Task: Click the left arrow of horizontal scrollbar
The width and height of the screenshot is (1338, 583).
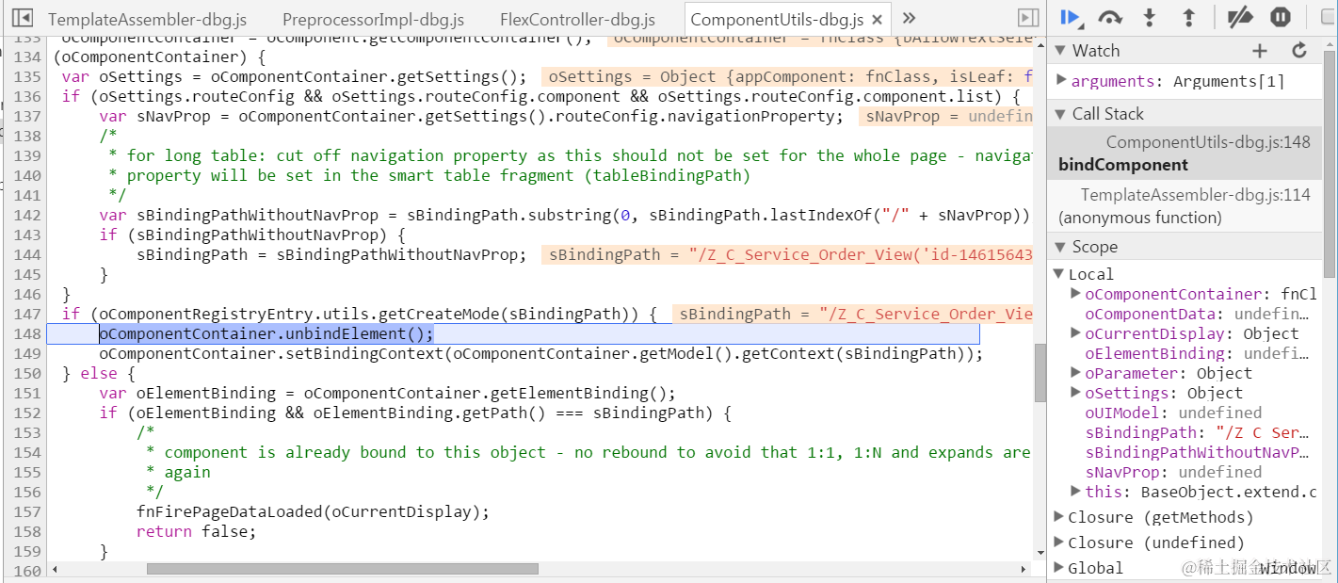Action: point(54,569)
